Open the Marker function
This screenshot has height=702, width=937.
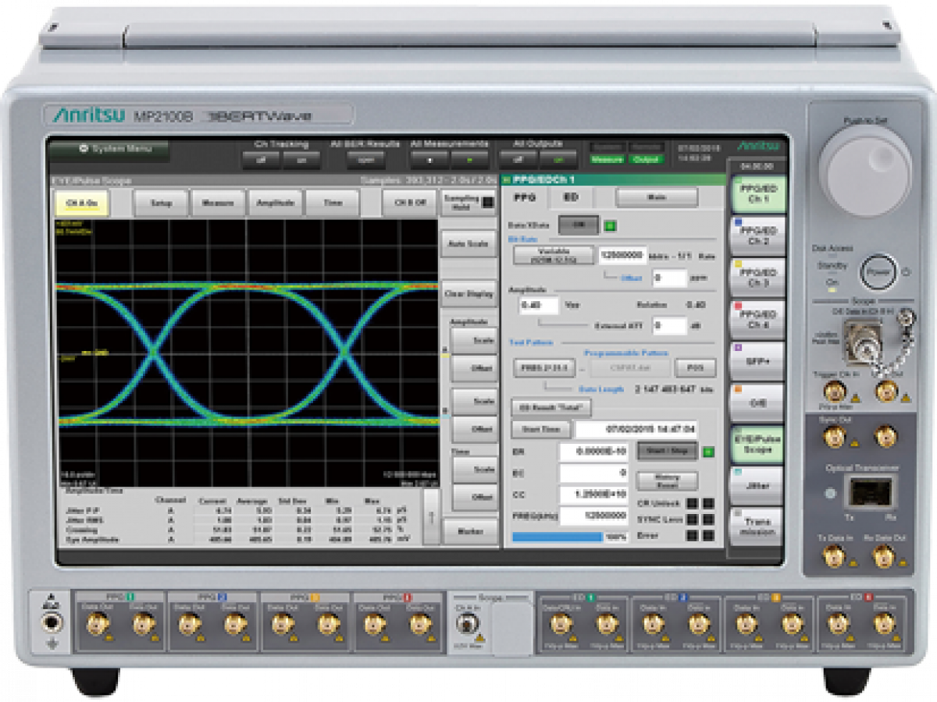pyautogui.click(x=471, y=532)
